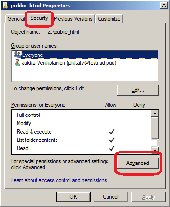The width and height of the screenshot is (170, 207).
Task: Click the Everyone group users icon
Action: [17, 55]
